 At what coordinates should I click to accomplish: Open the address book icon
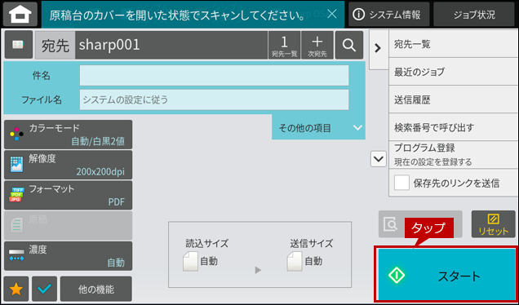tap(19, 45)
